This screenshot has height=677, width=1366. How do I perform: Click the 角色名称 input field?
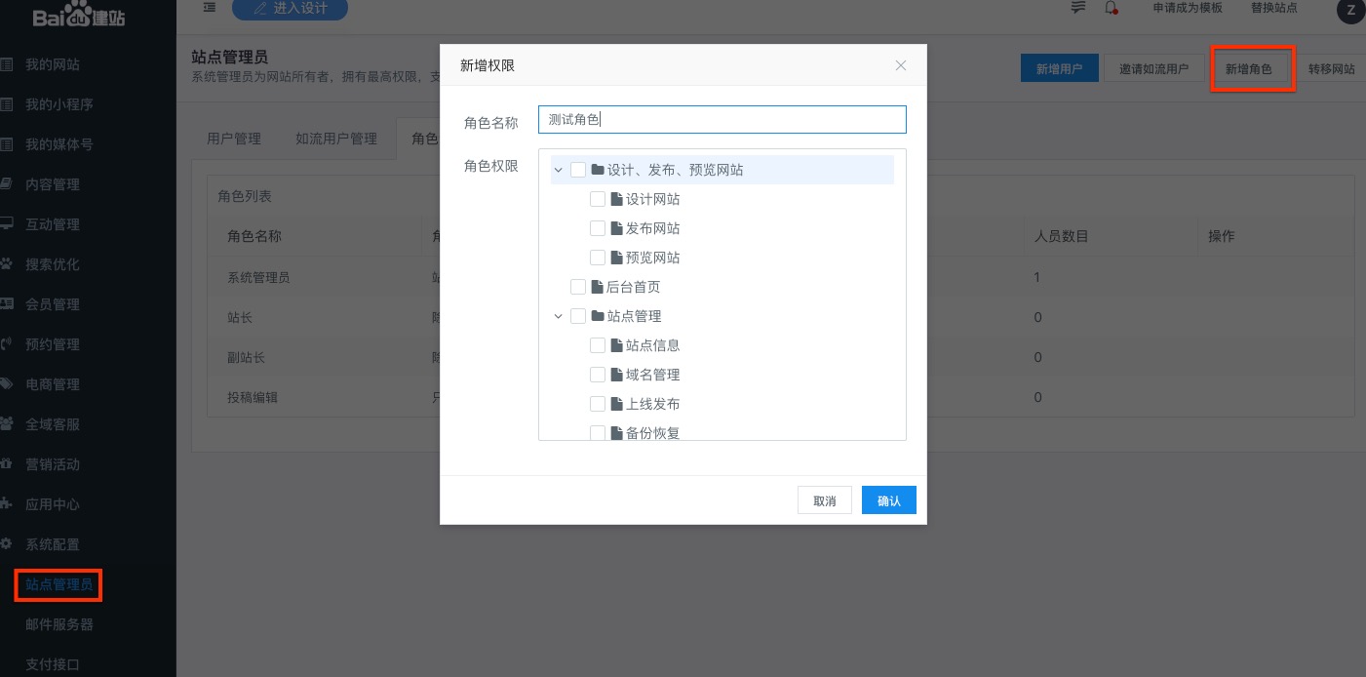coord(722,119)
